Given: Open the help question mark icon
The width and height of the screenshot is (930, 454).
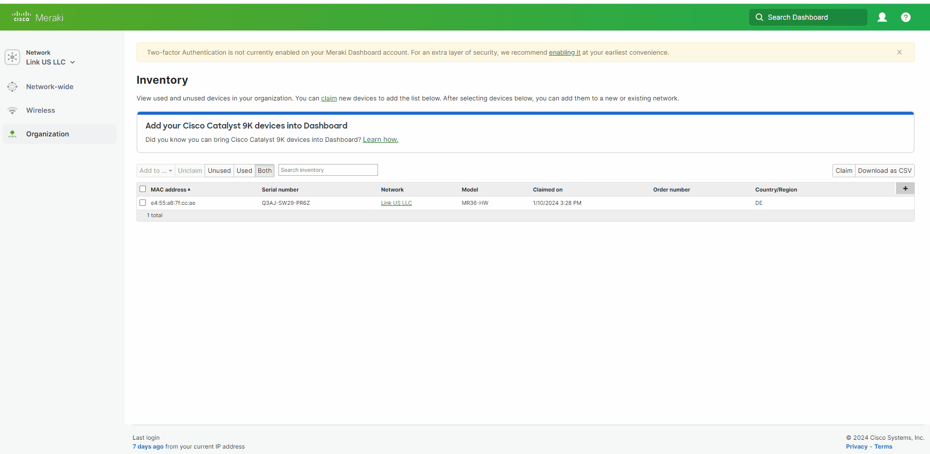Looking at the screenshot, I should click(905, 17).
